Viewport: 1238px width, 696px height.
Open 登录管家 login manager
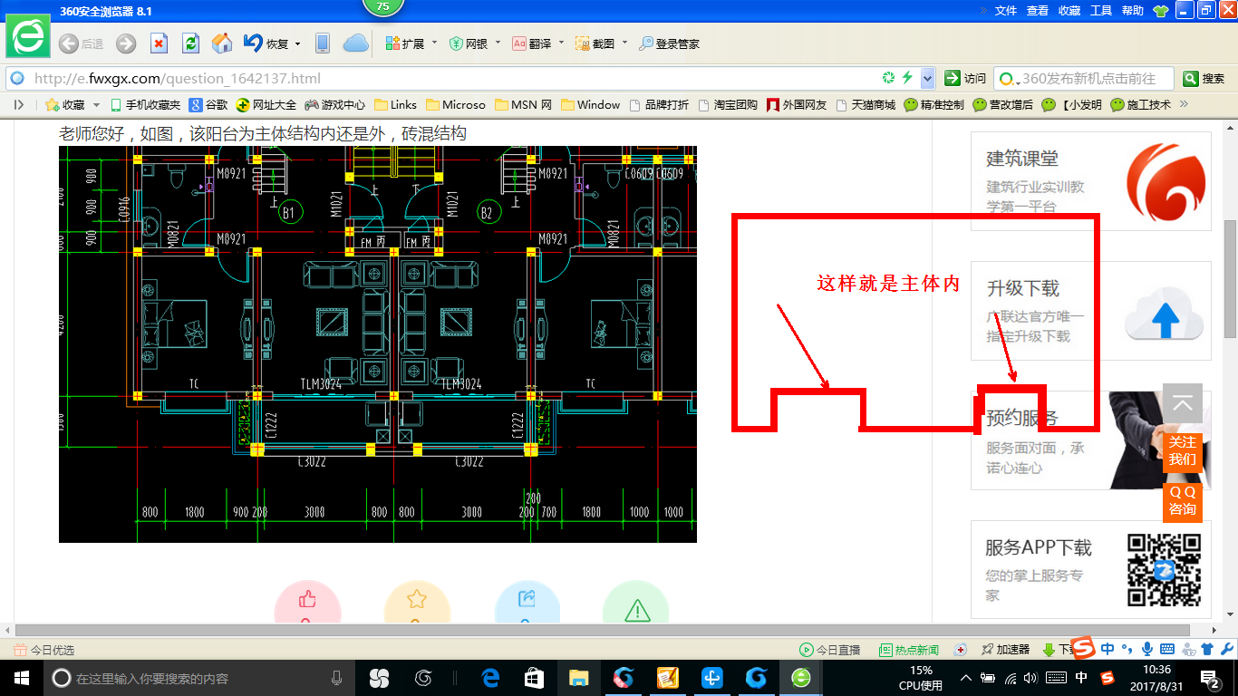pos(670,43)
